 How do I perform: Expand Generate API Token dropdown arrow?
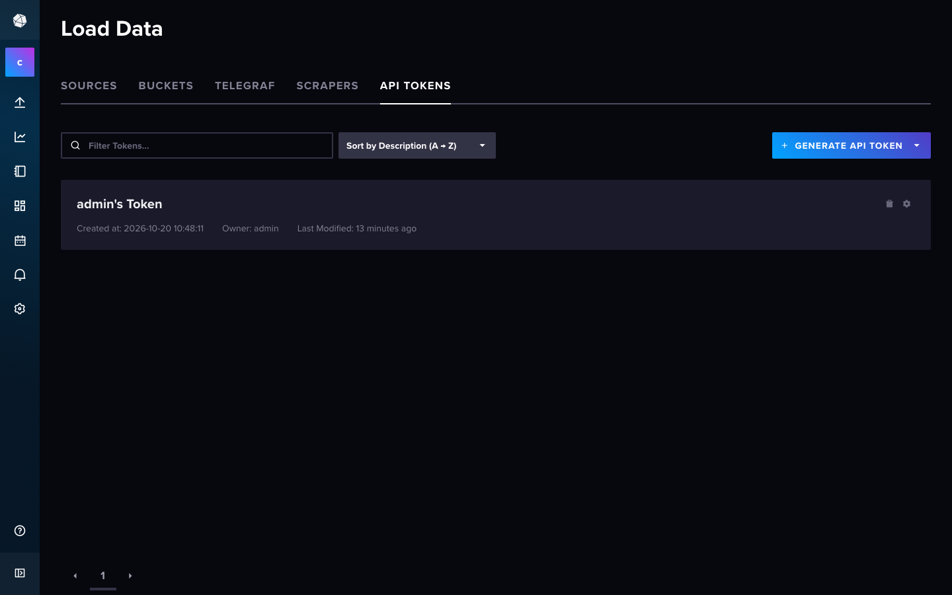tap(917, 145)
